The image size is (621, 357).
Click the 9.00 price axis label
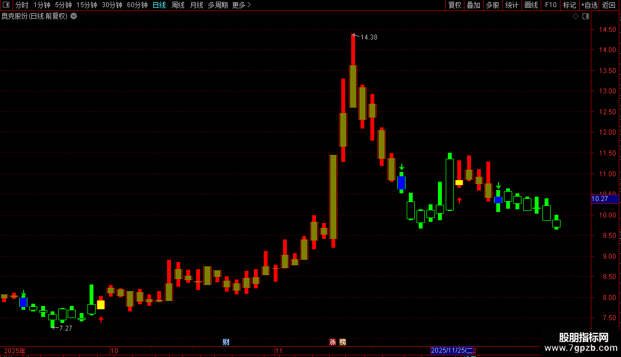[609, 256]
